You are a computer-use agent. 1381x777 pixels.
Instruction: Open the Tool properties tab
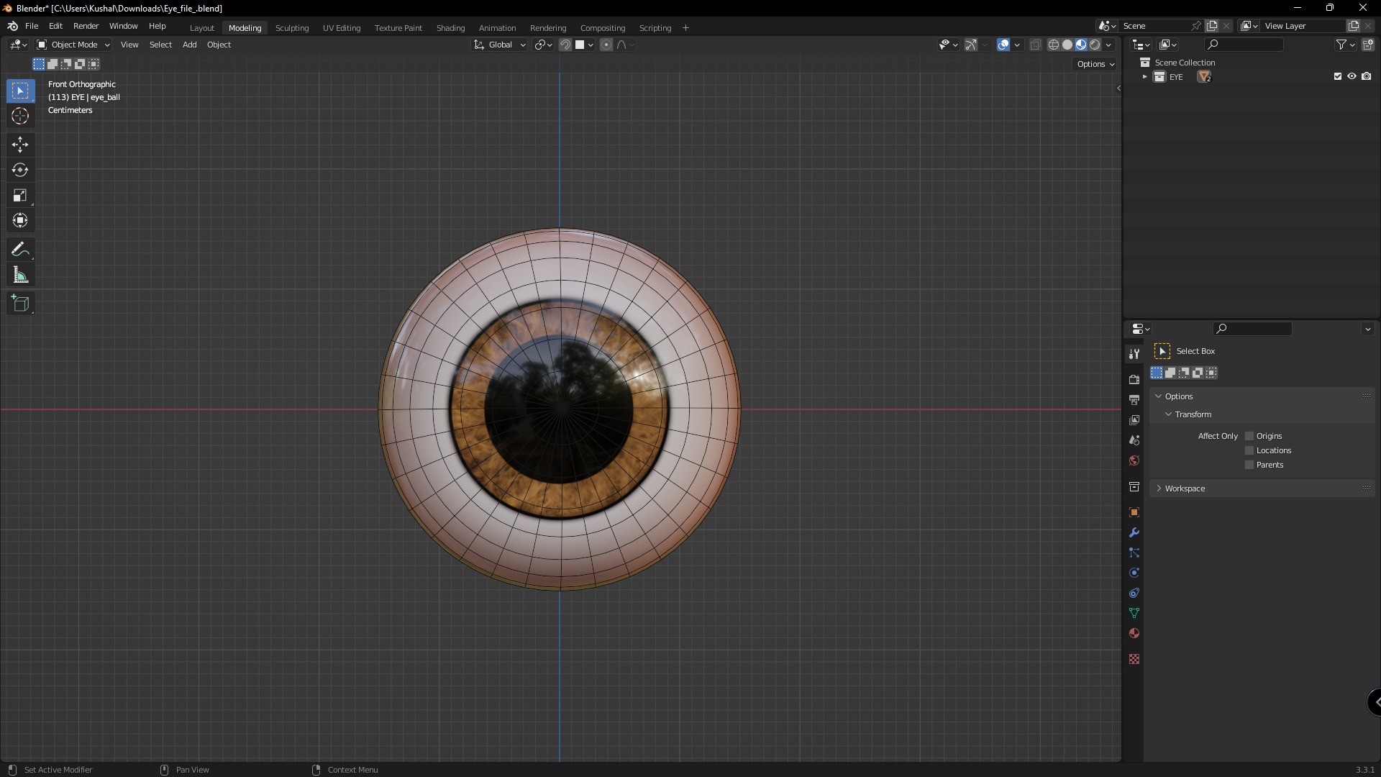click(1134, 353)
